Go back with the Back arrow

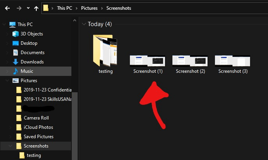(7, 8)
